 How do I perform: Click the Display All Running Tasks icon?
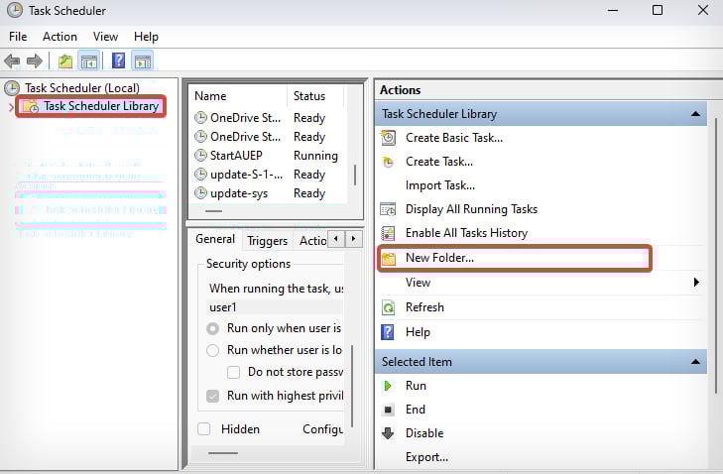pyautogui.click(x=388, y=209)
